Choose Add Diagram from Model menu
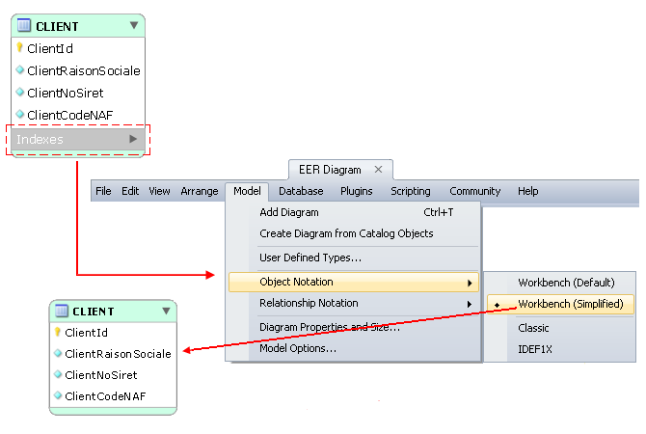Screen dimensions: 646x434 288,212
